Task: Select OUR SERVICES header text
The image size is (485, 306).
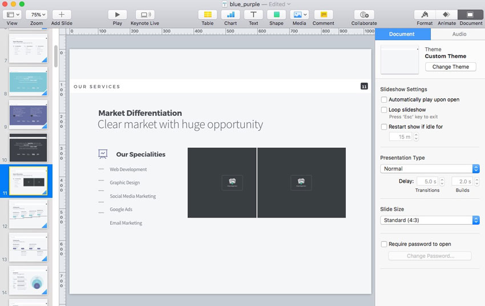Action: coord(97,87)
